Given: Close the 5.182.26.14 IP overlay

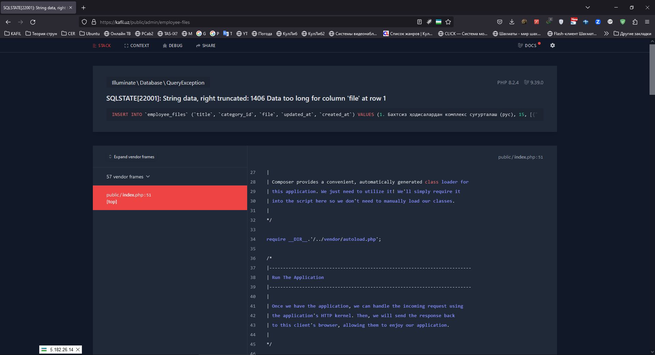Looking at the screenshot, I should pos(78,350).
